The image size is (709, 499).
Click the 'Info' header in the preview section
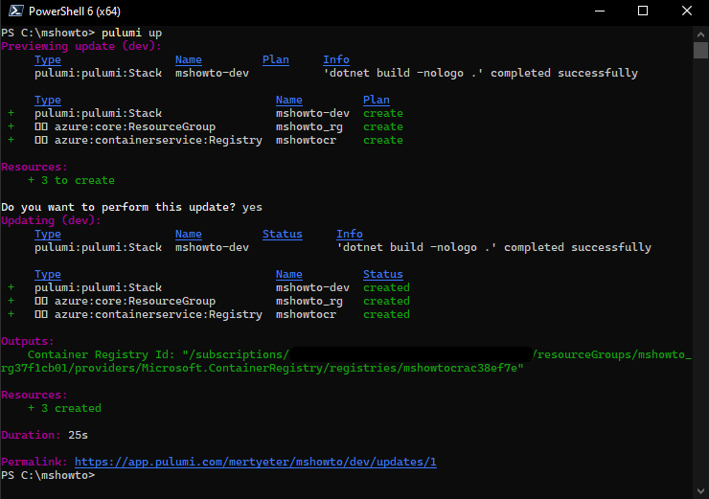click(336, 59)
